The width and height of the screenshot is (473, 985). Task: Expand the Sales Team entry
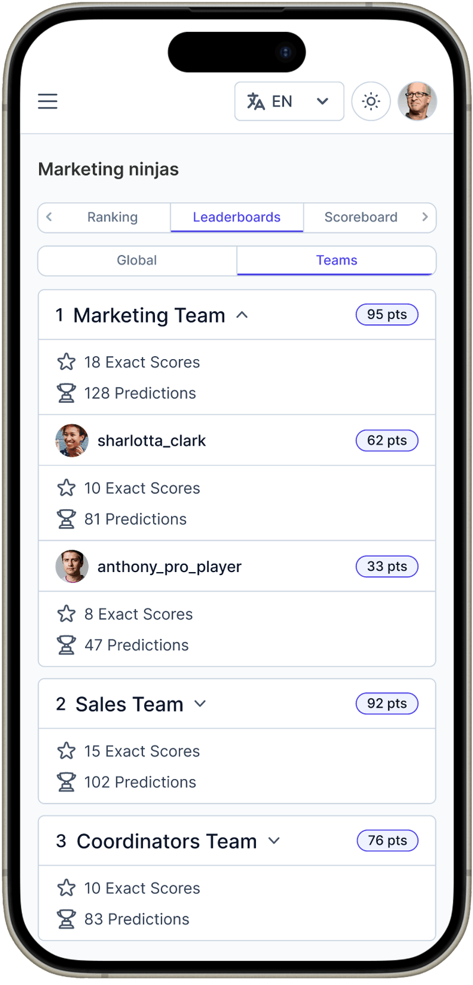pos(200,704)
